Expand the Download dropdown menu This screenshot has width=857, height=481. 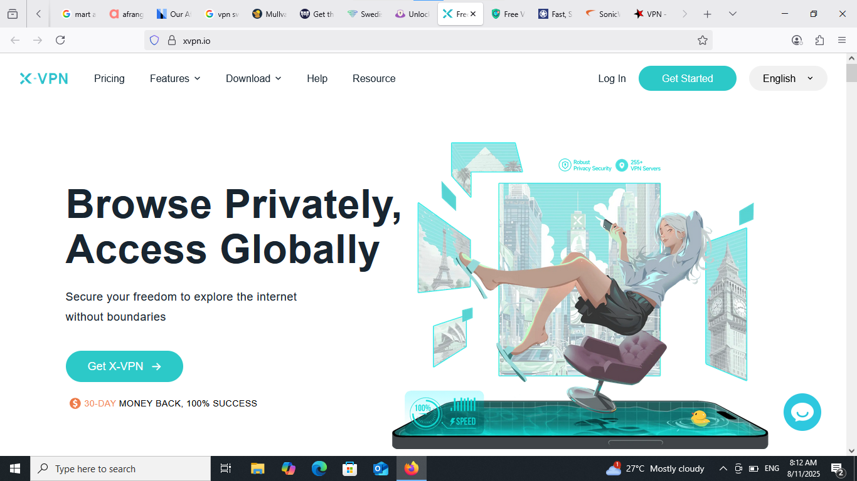pyautogui.click(x=253, y=78)
